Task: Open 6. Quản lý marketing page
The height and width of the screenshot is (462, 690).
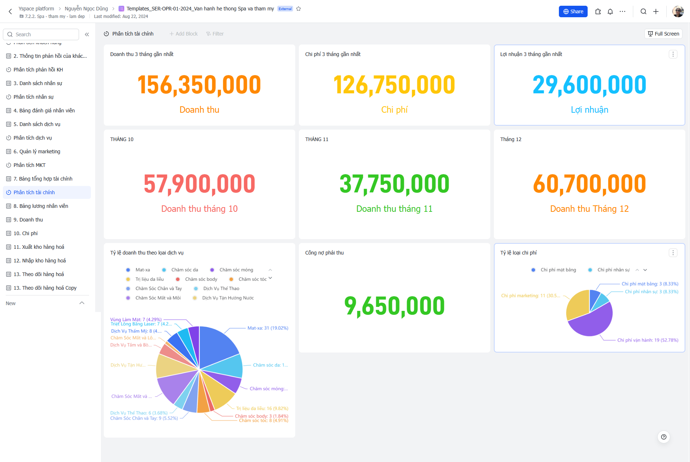Action: (47, 151)
